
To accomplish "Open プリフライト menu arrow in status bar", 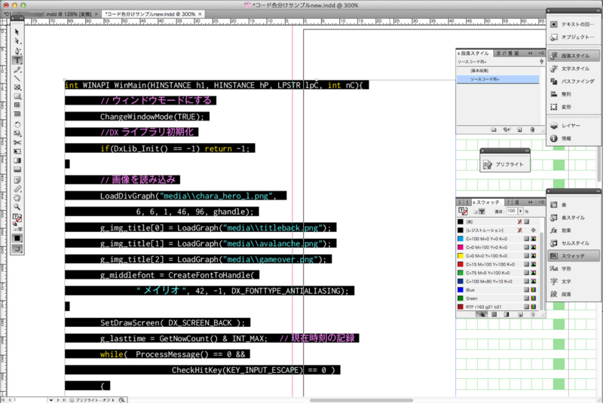I will pos(113,400).
